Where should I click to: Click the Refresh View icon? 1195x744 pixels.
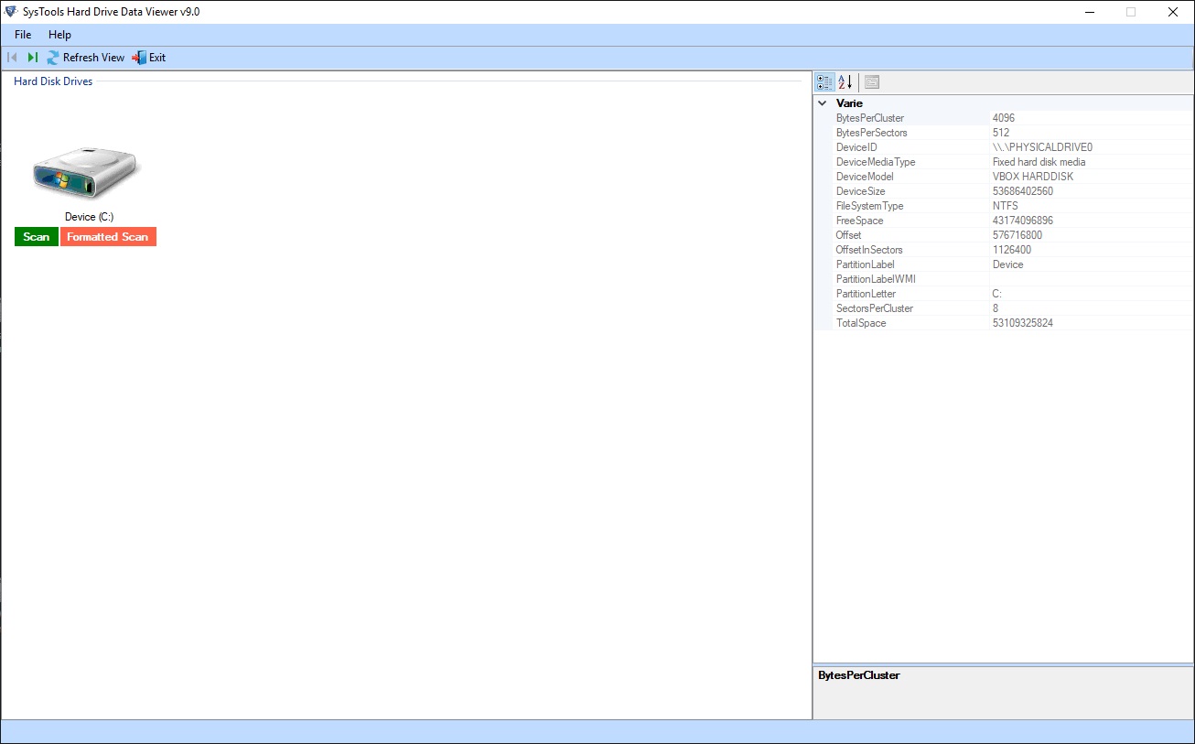(x=53, y=58)
